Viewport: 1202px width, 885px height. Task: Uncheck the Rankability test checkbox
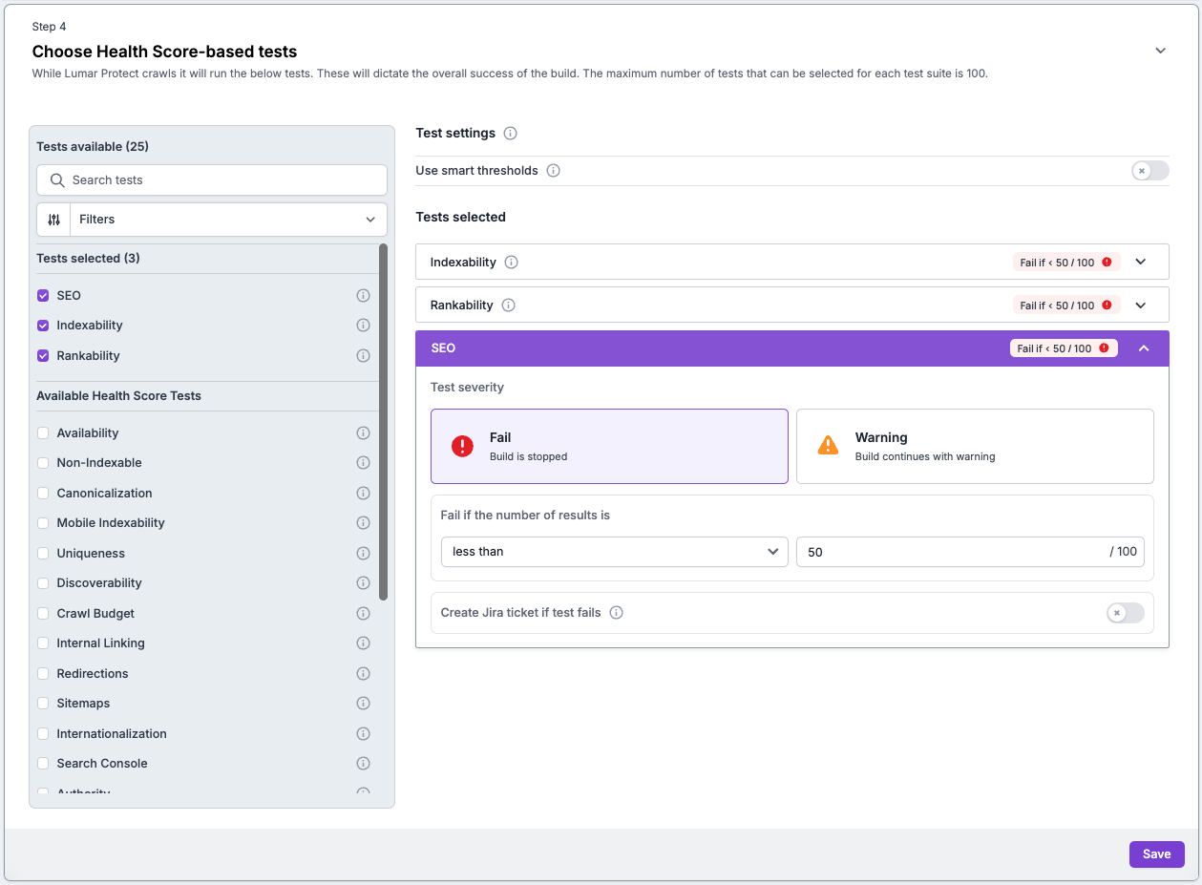43,356
